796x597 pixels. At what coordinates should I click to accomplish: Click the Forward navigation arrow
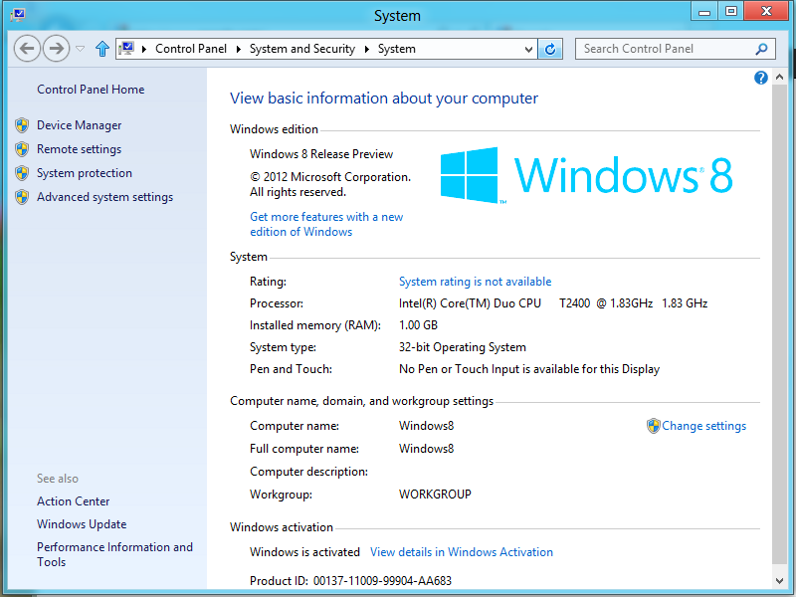(x=56, y=48)
